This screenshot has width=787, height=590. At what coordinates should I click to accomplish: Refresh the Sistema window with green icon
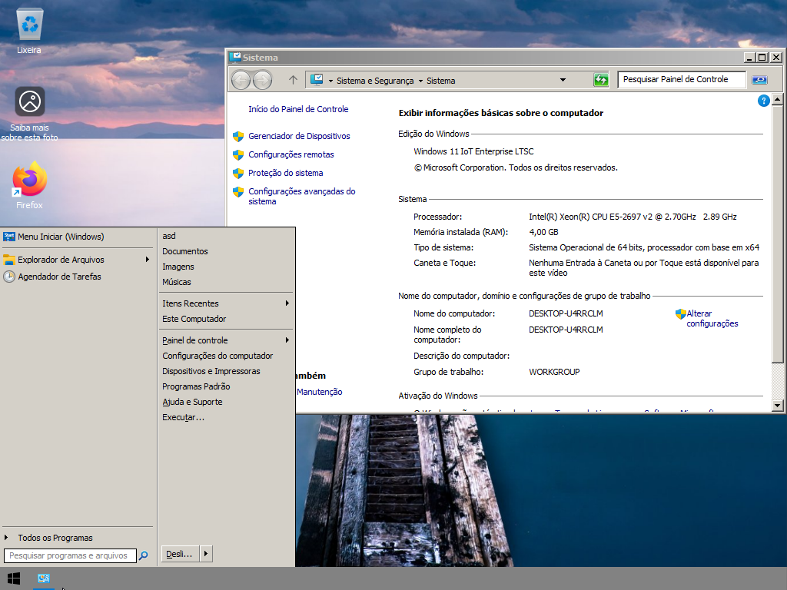point(601,80)
